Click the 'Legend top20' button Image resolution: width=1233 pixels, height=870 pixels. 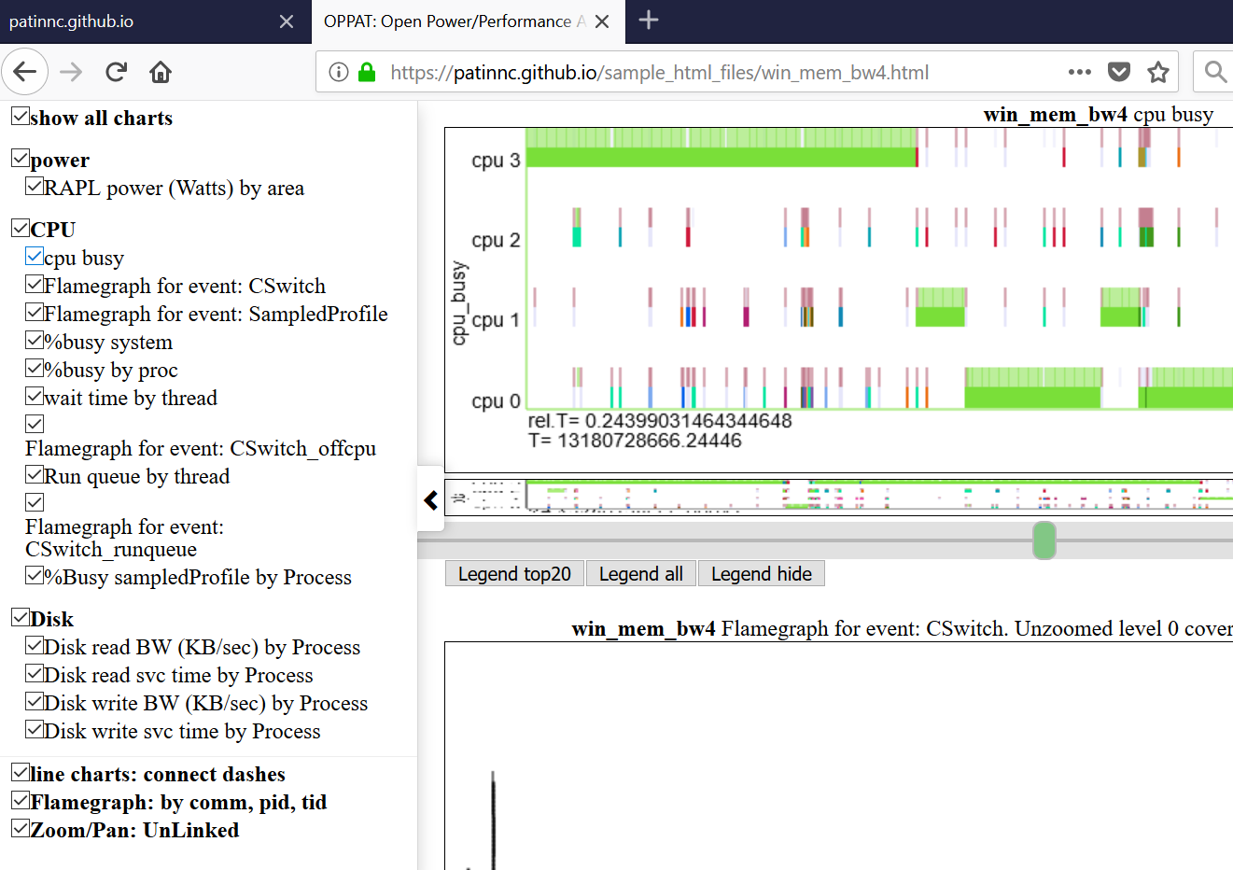pyautogui.click(x=514, y=573)
